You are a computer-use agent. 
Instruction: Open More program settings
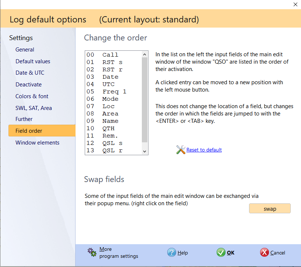(x=119, y=253)
